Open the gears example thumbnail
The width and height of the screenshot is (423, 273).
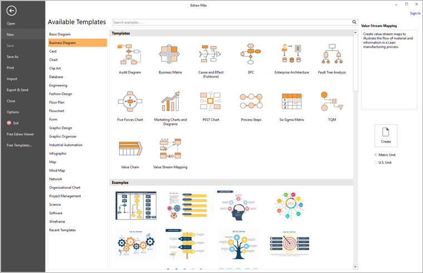point(135,244)
